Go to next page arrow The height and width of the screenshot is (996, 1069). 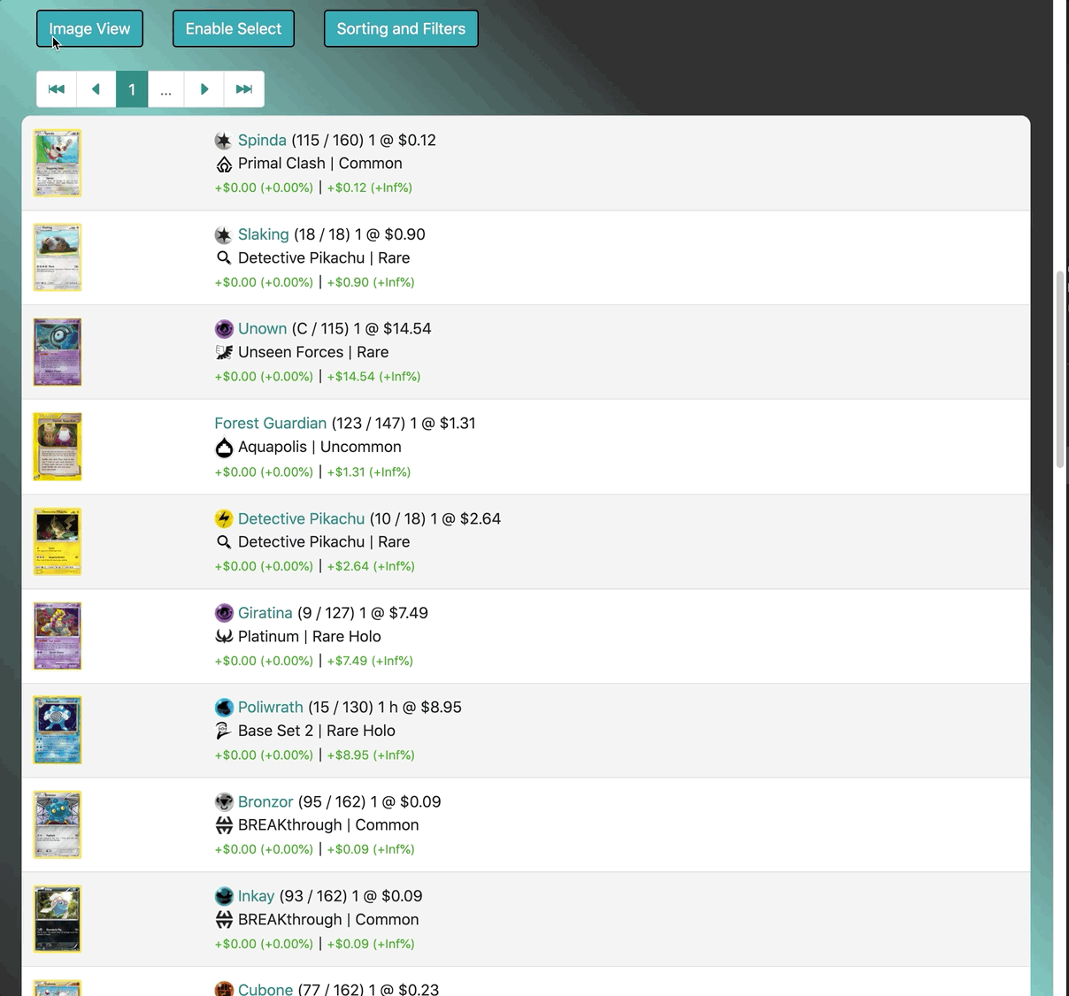click(204, 89)
